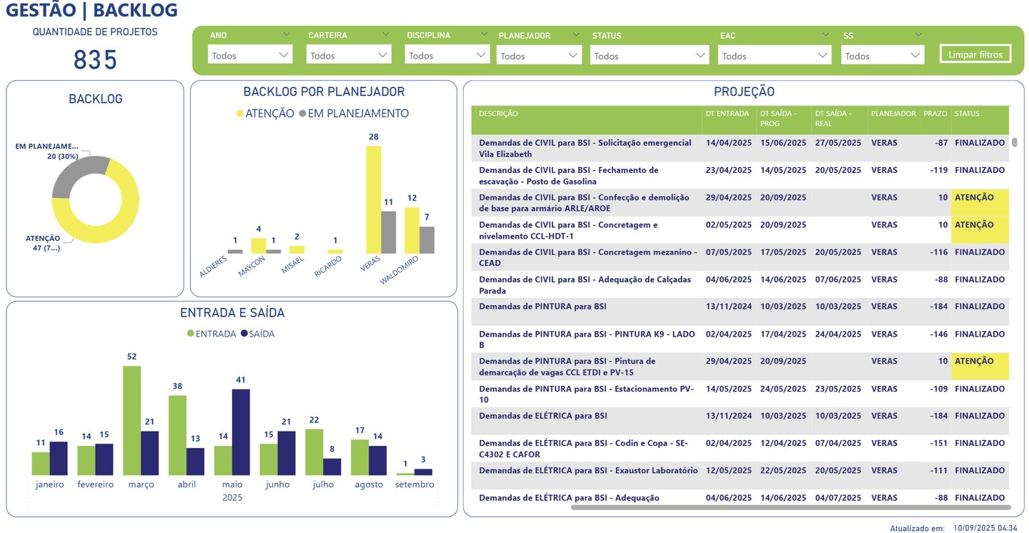
Task: Click the date 24/04/2025 in the table
Action: point(837,334)
